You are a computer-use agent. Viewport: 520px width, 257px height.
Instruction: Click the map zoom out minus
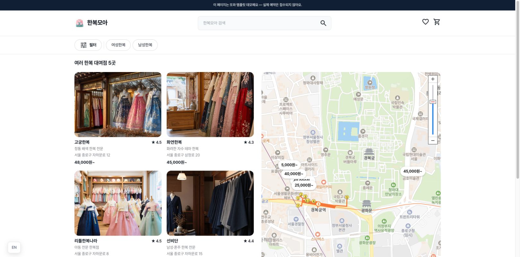(433, 141)
